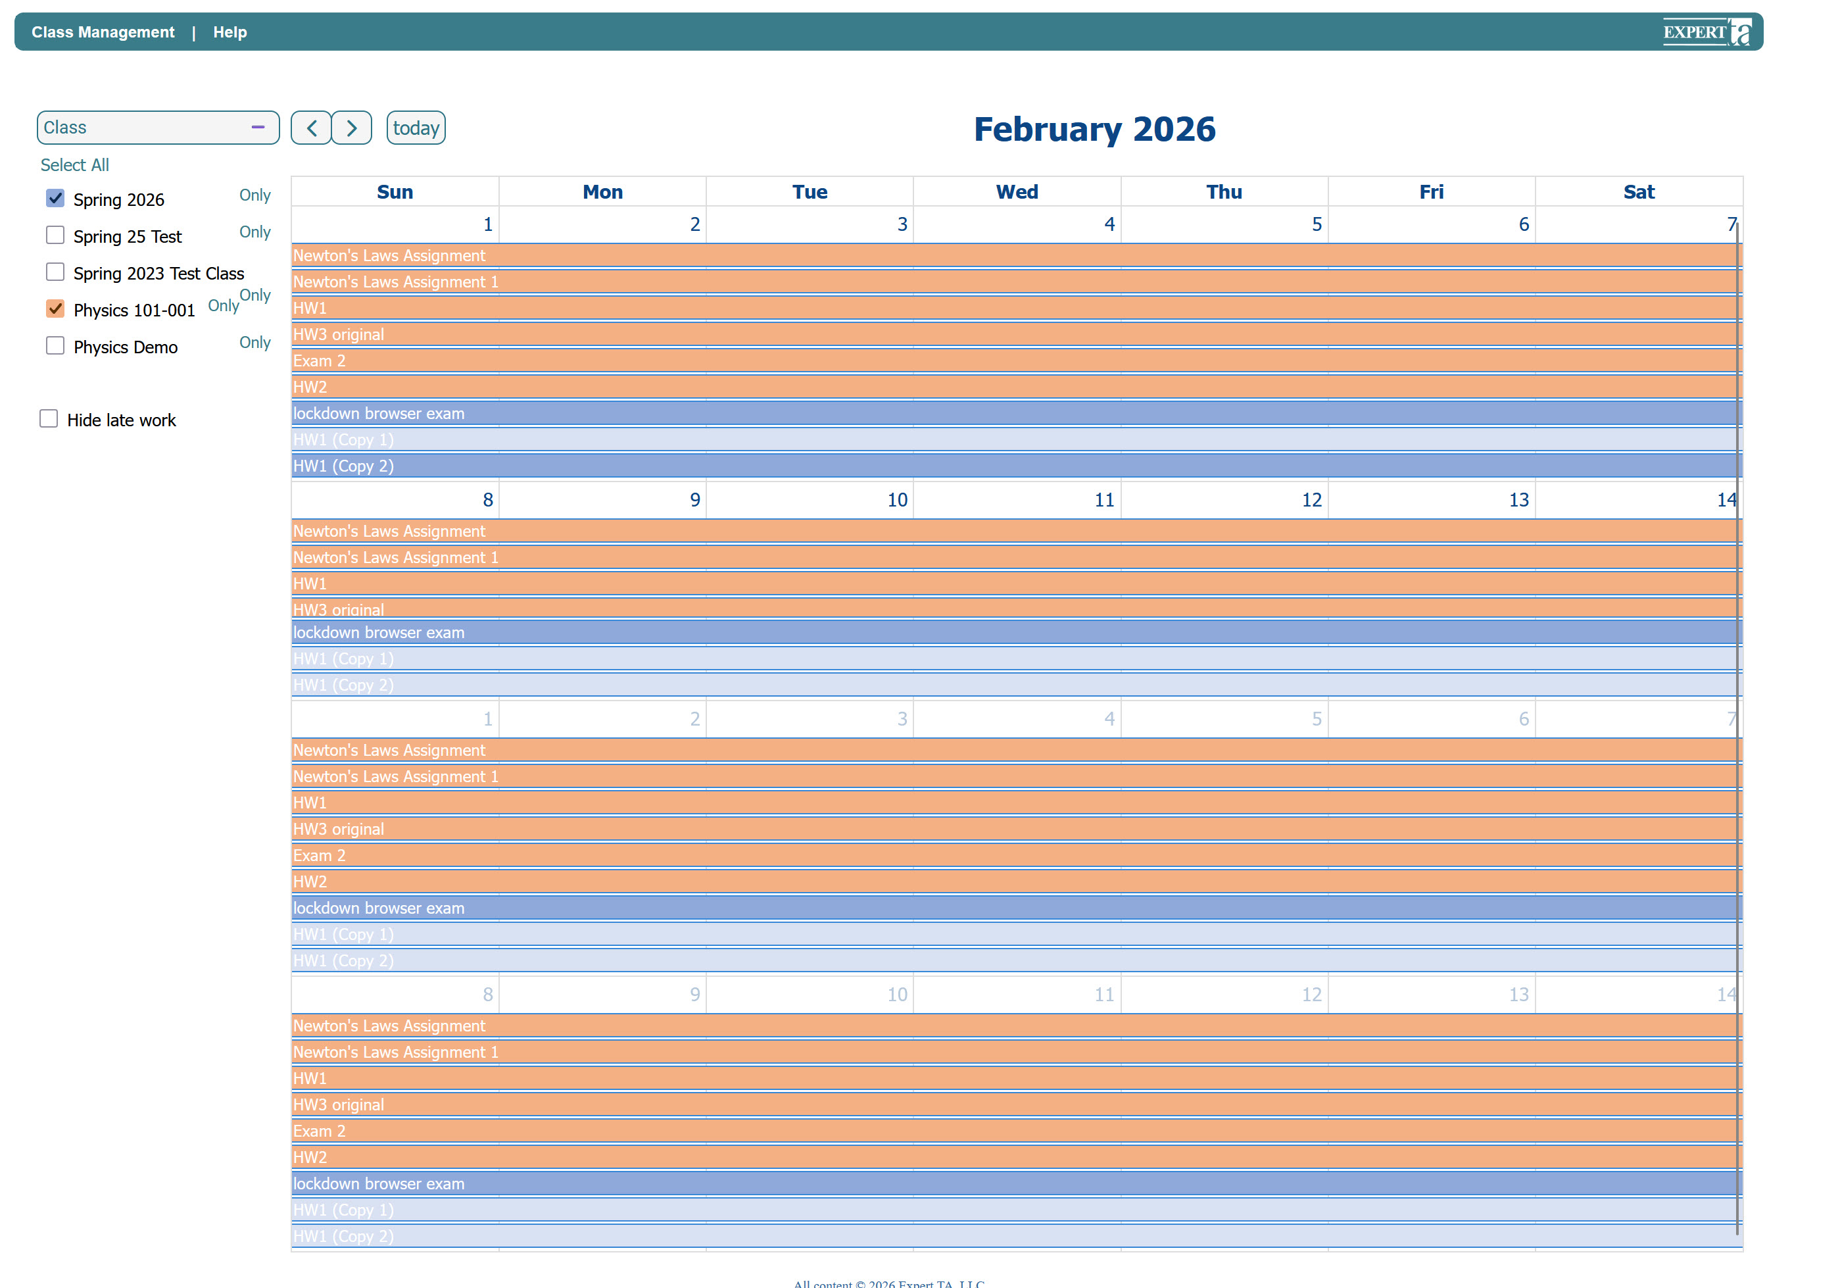Click the Select All link
Viewport: 1840px width, 1288px height.
click(x=74, y=165)
